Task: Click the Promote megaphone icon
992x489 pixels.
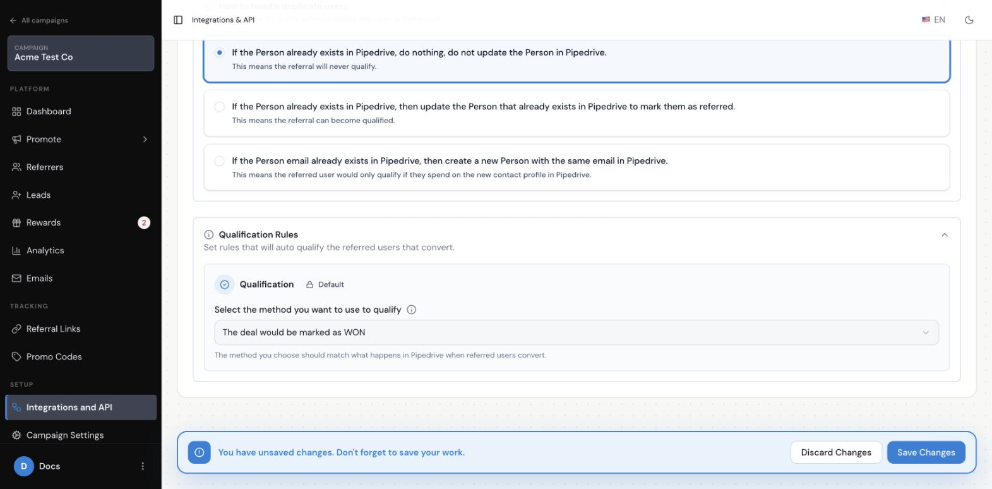Action: 16,140
